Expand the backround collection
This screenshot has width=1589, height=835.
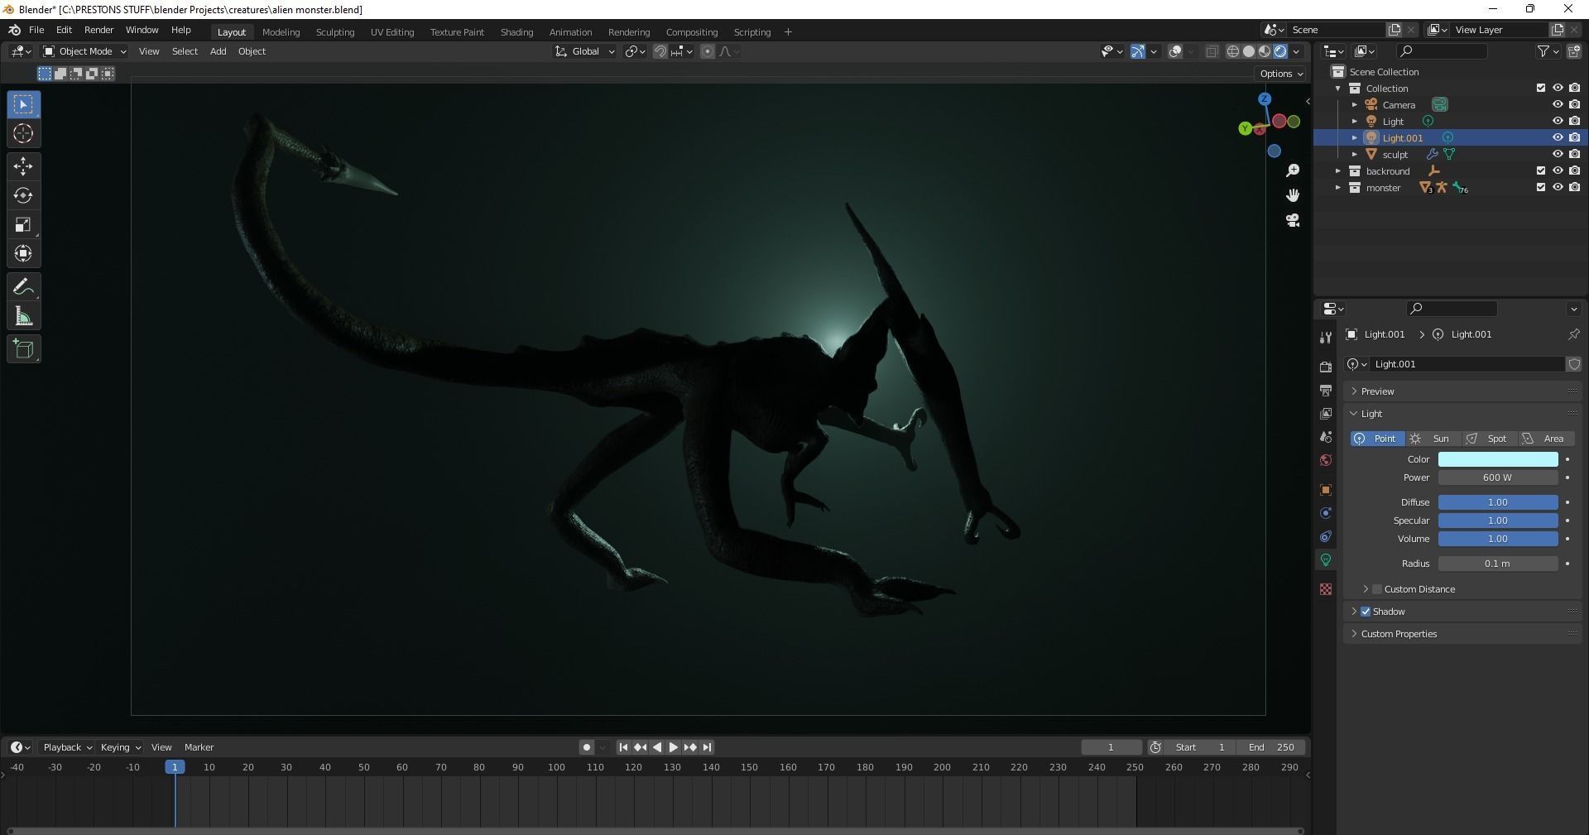pyautogui.click(x=1338, y=171)
